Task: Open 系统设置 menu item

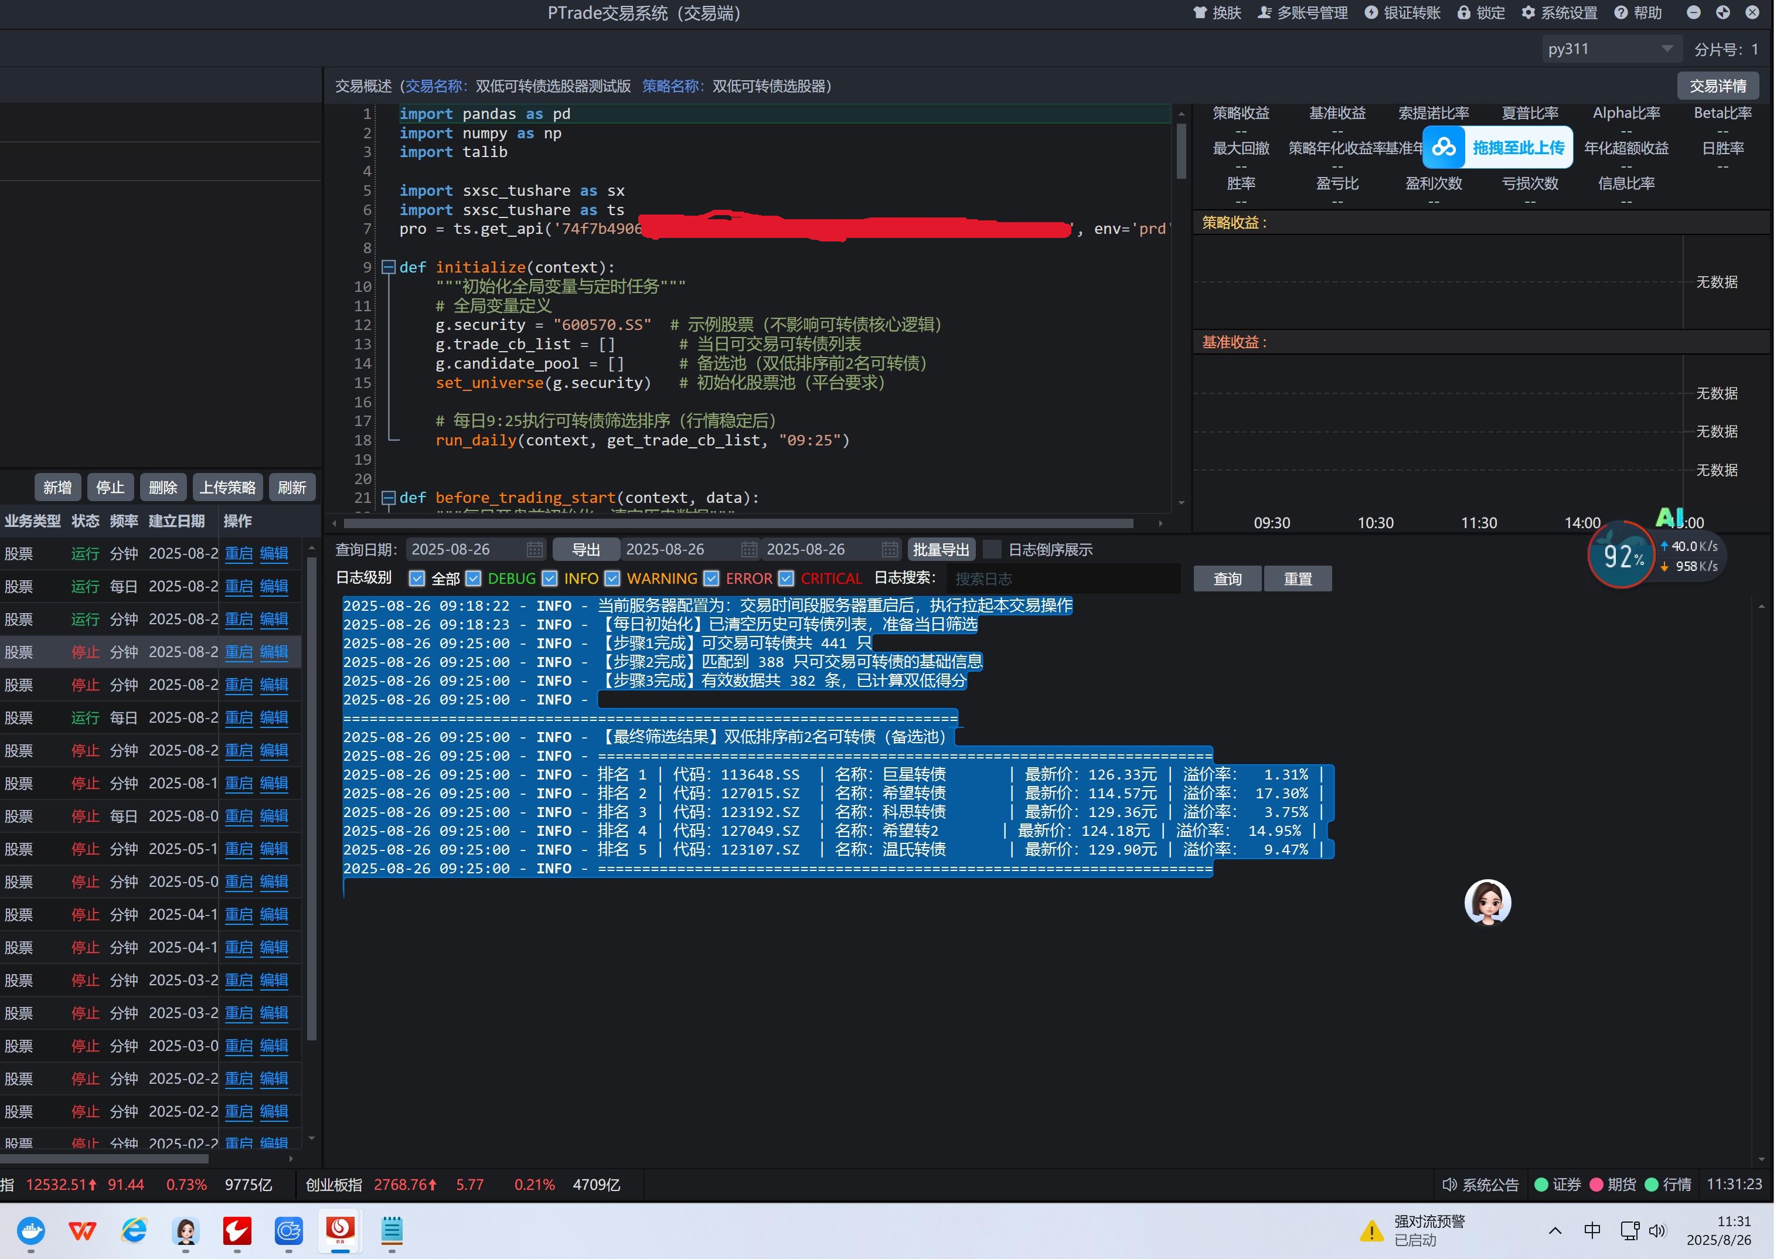Action: tap(1560, 12)
